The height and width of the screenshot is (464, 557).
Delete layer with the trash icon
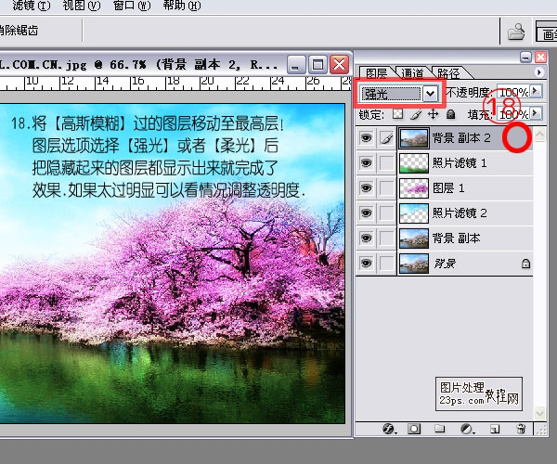(521, 429)
